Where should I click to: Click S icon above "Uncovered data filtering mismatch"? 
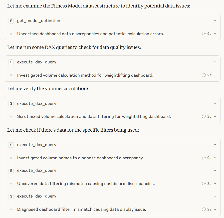coord(11,171)
